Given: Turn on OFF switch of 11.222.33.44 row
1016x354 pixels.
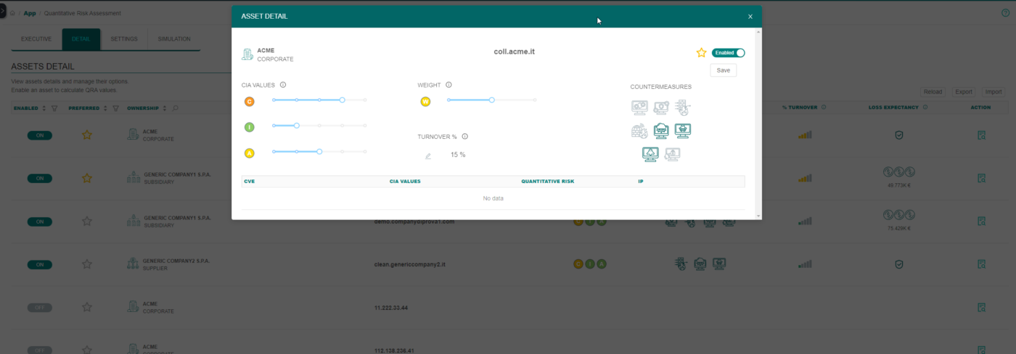Looking at the screenshot, I should [40, 308].
